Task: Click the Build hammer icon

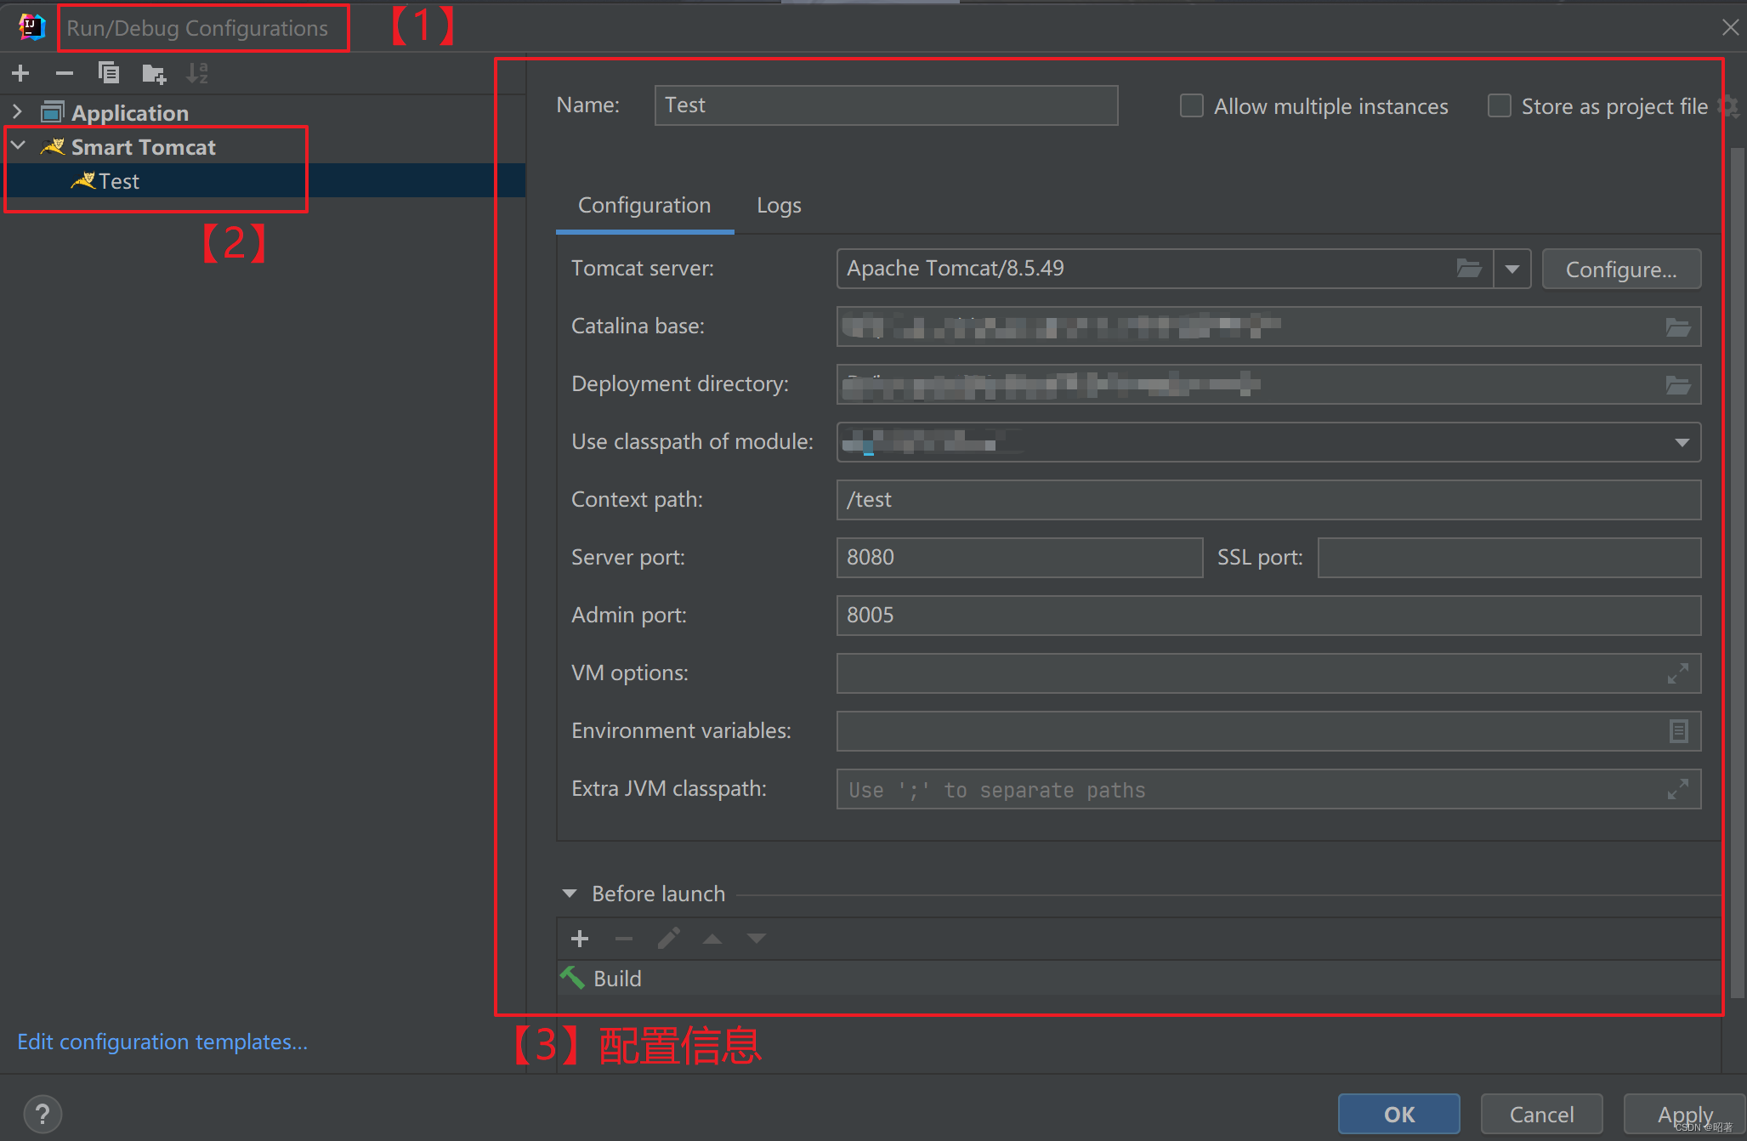Action: click(572, 978)
